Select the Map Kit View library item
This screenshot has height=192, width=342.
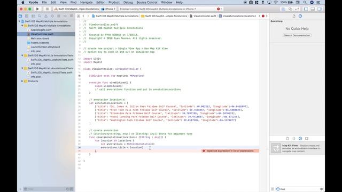297,148
